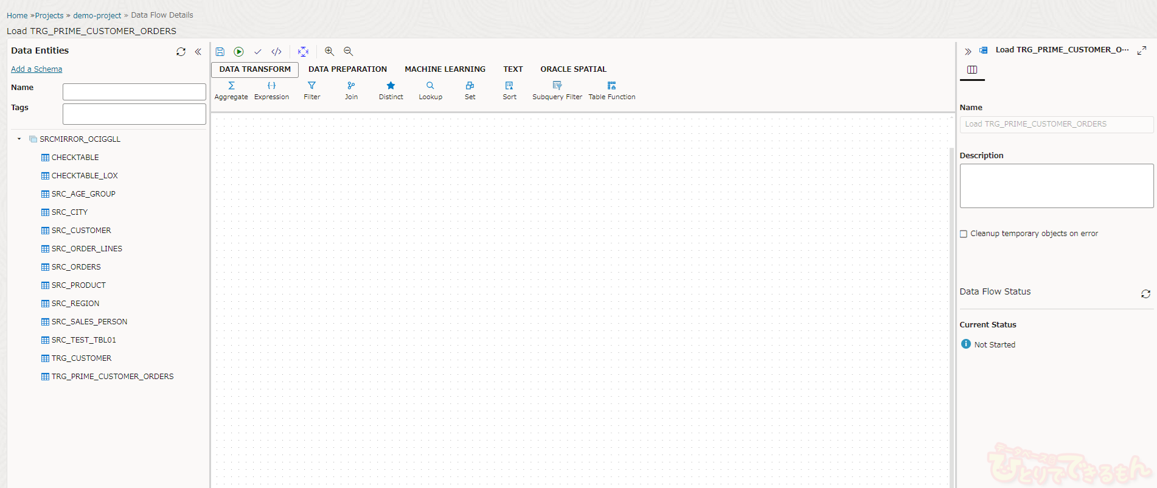
Task: Collapse the Data Entities panel
Action: click(x=198, y=52)
